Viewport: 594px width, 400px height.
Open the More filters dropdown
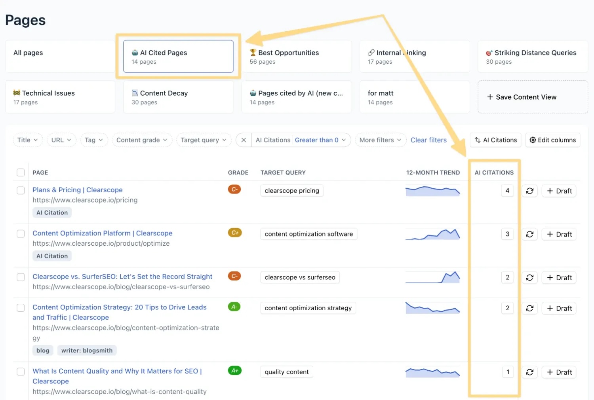[380, 140]
